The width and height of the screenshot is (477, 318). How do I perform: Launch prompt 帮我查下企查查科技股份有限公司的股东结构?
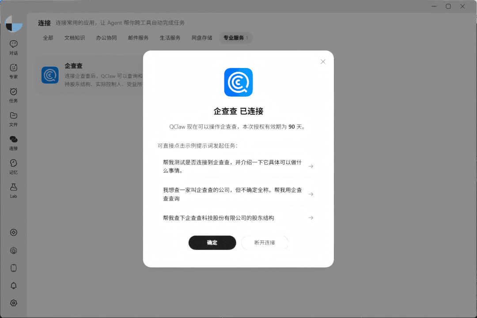pos(238,218)
